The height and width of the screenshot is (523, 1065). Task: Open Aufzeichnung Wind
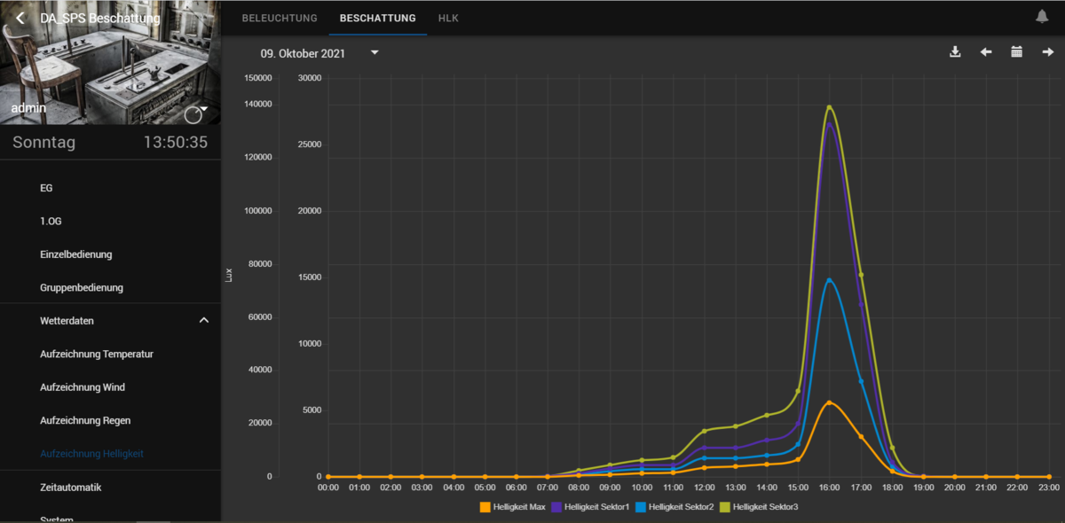tap(83, 387)
